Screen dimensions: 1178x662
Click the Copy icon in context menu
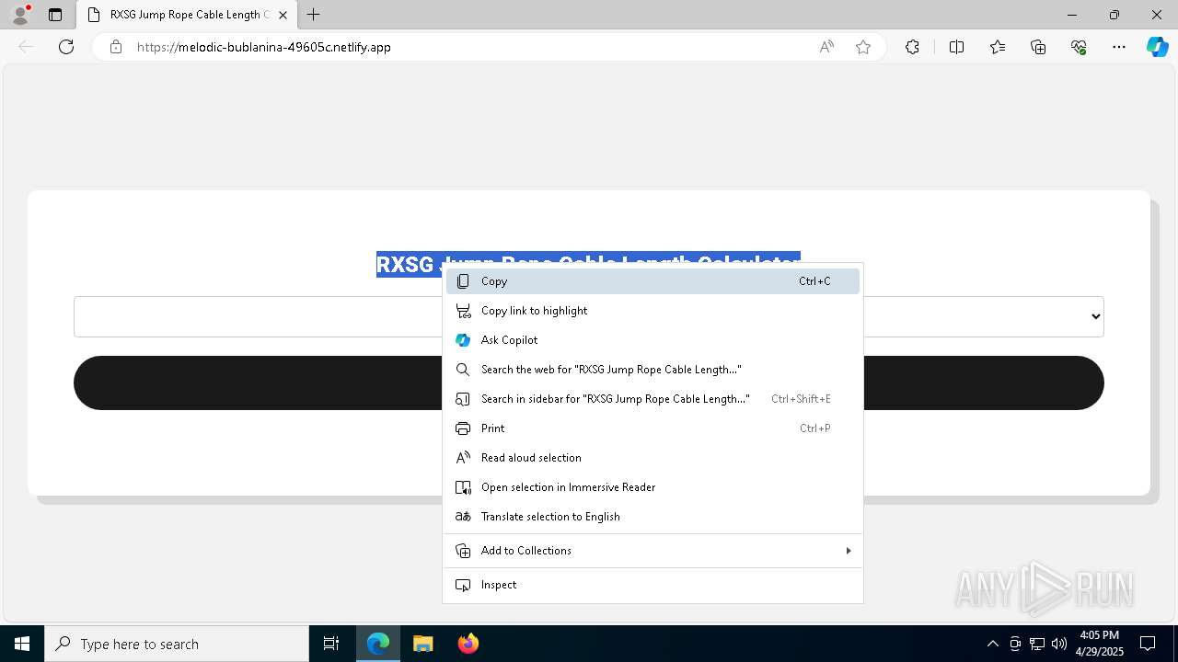pyautogui.click(x=463, y=281)
